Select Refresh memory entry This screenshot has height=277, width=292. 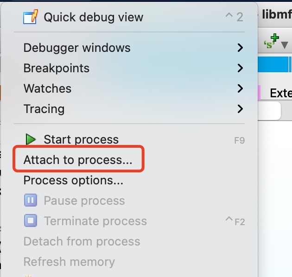point(69,262)
